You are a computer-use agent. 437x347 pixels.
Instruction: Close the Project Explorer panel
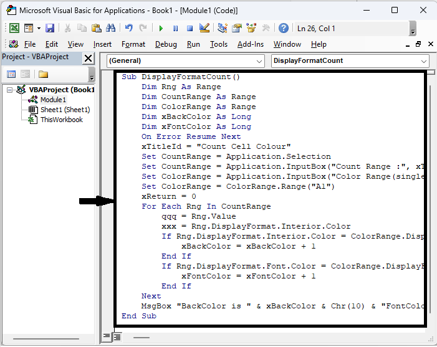pos(88,59)
